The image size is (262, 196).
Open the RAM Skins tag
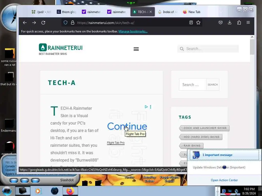point(191,146)
